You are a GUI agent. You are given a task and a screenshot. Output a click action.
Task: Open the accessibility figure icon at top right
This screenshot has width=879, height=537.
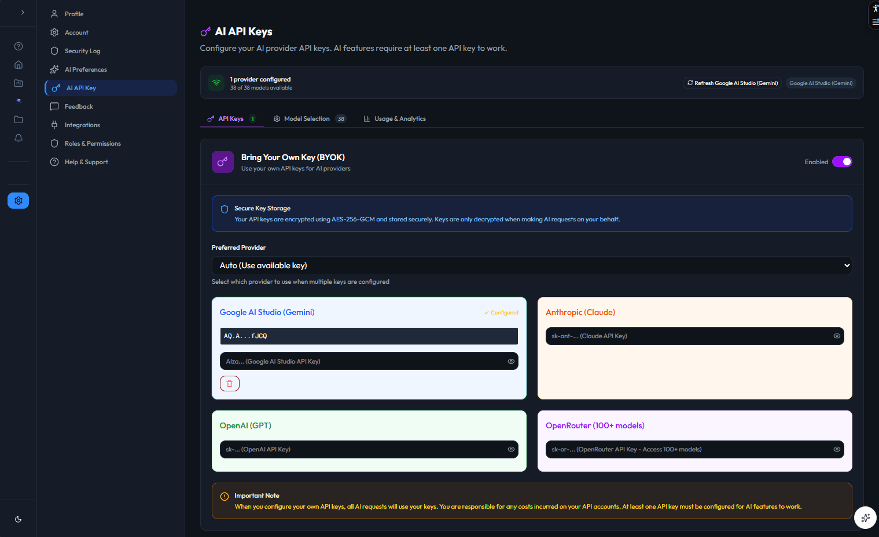coord(875,9)
